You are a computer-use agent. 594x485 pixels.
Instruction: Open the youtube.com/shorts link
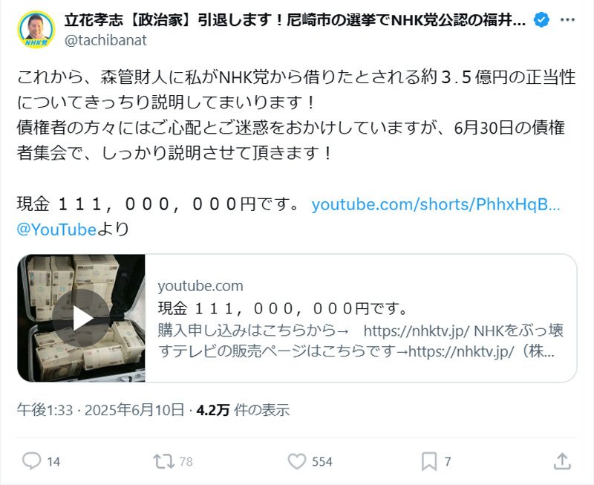pyautogui.click(x=436, y=204)
